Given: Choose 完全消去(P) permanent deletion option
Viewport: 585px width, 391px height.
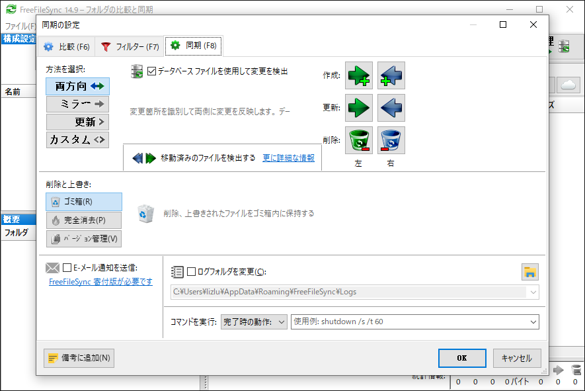Looking at the screenshot, I should pos(84,220).
